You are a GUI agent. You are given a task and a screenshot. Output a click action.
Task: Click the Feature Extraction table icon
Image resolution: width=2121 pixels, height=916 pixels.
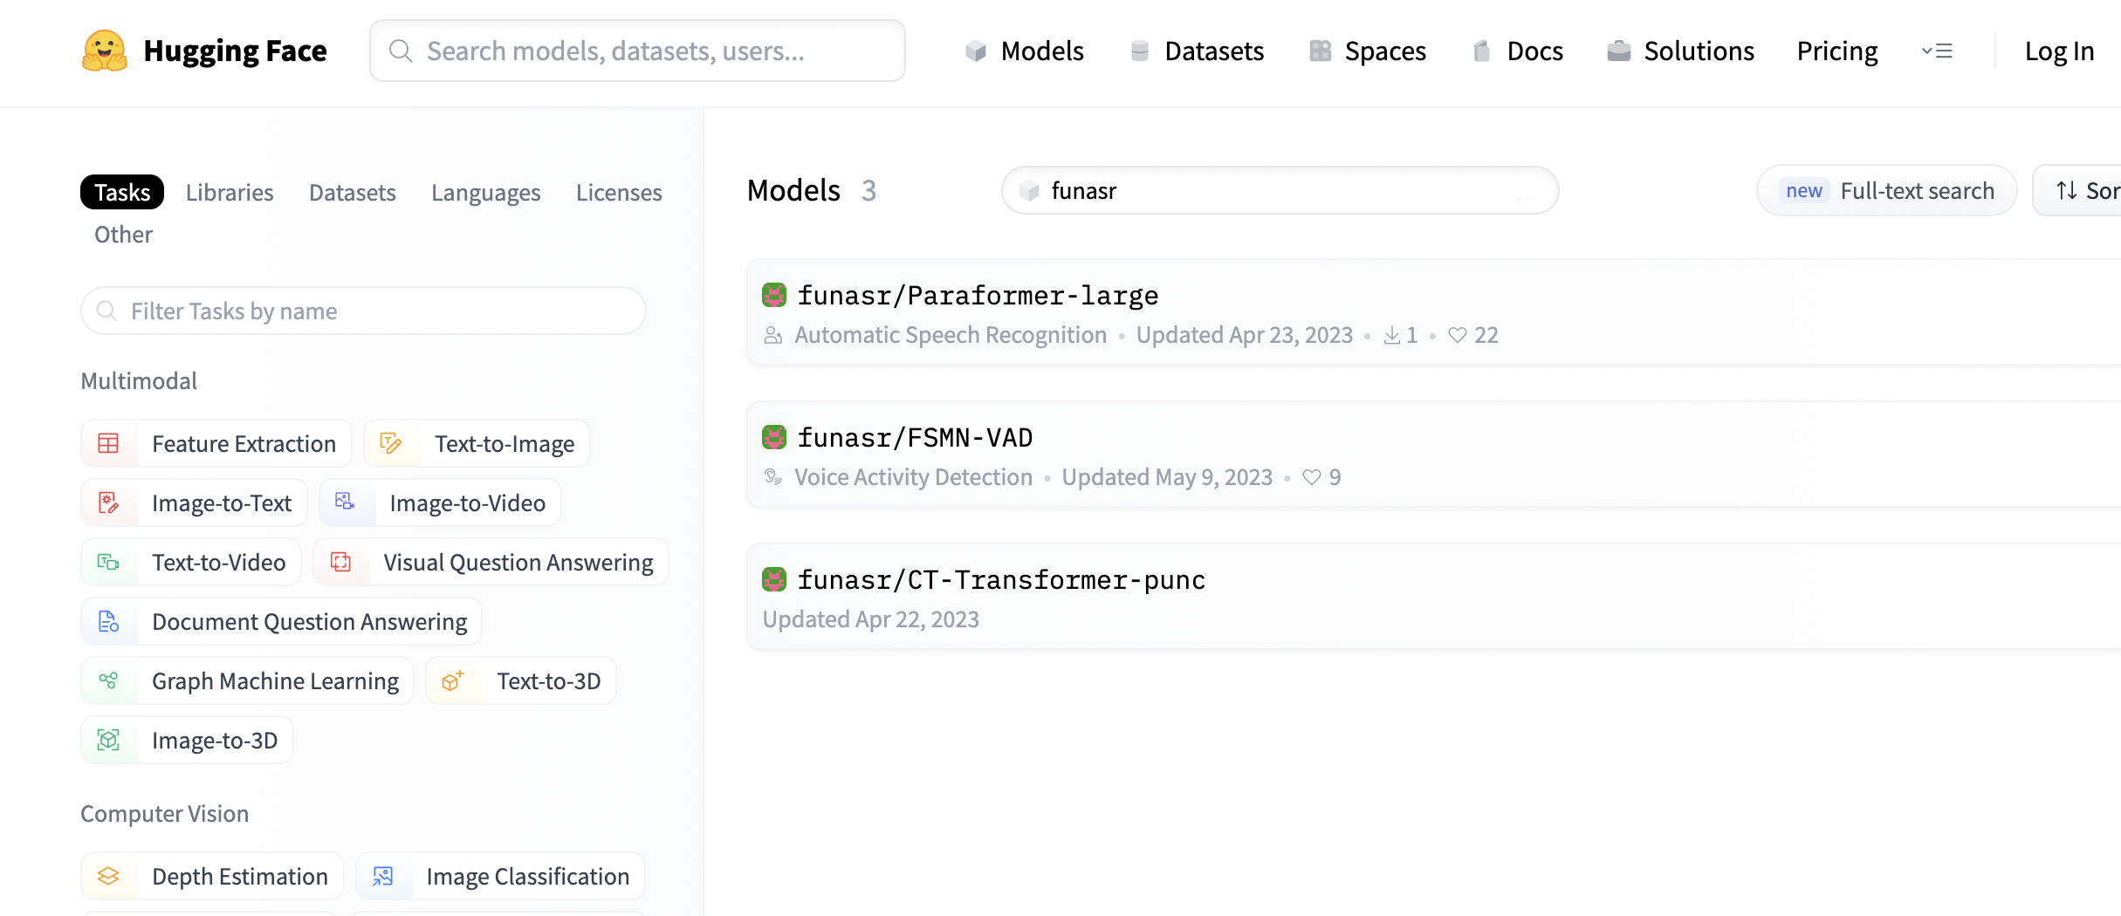(x=108, y=443)
